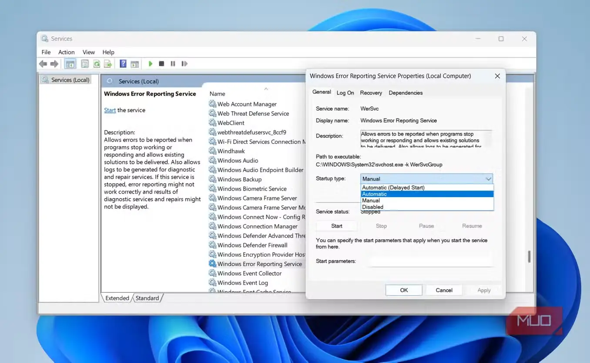Pause service with the toolbar pause icon
Viewport: 590px width, 363px height.
[173, 64]
